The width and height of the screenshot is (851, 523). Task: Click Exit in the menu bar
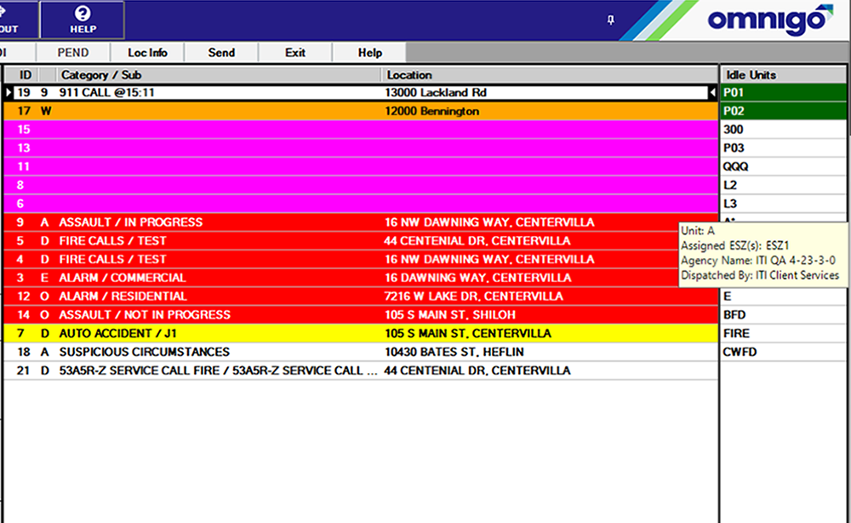click(x=294, y=52)
